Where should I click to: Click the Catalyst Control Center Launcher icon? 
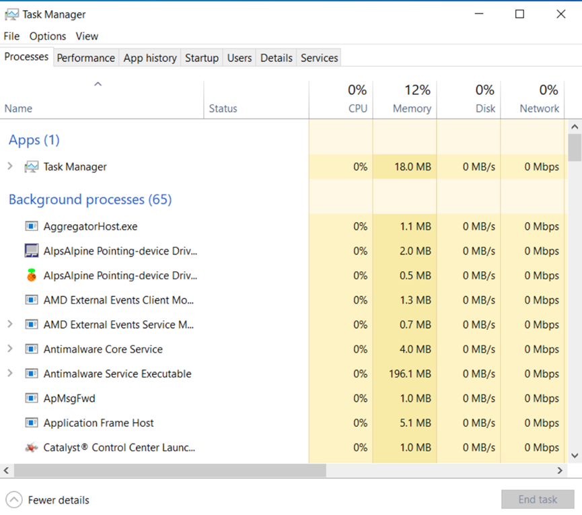click(32, 448)
